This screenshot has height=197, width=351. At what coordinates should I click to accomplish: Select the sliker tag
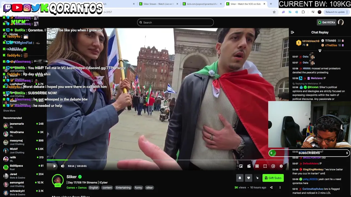point(149,188)
